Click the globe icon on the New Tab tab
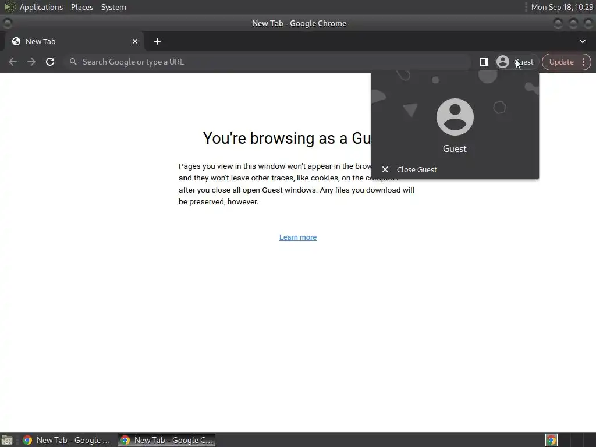Screen dimensions: 596x447 [16, 41]
